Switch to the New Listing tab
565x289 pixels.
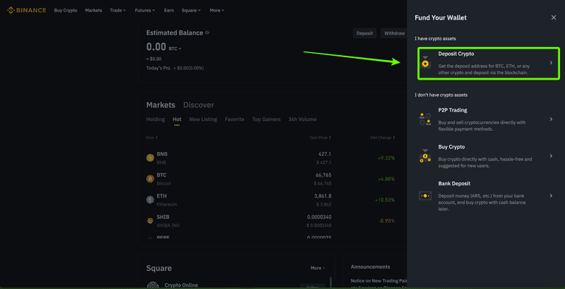click(x=204, y=120)
